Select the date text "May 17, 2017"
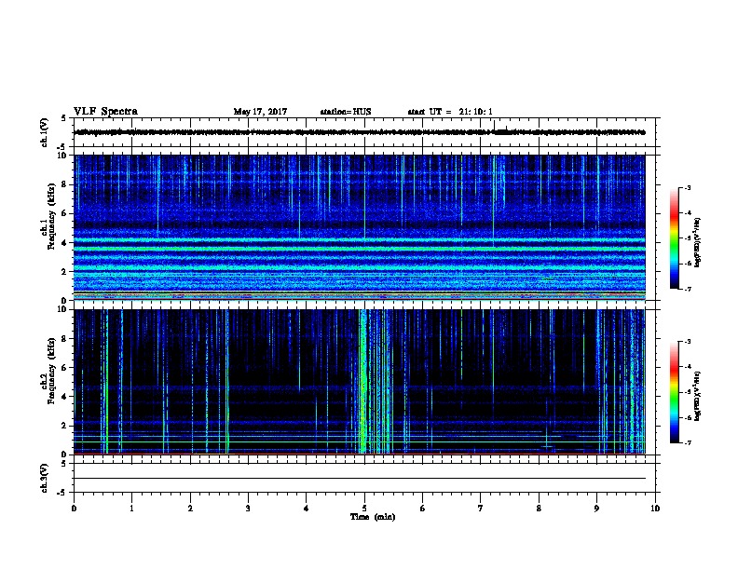738x570 pixels. (260, 112)
